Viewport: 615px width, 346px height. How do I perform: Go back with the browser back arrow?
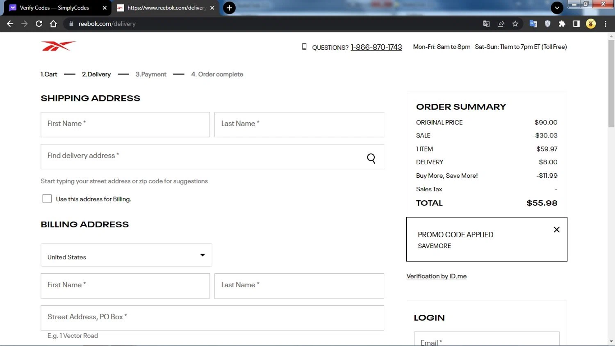pos(10,24)
